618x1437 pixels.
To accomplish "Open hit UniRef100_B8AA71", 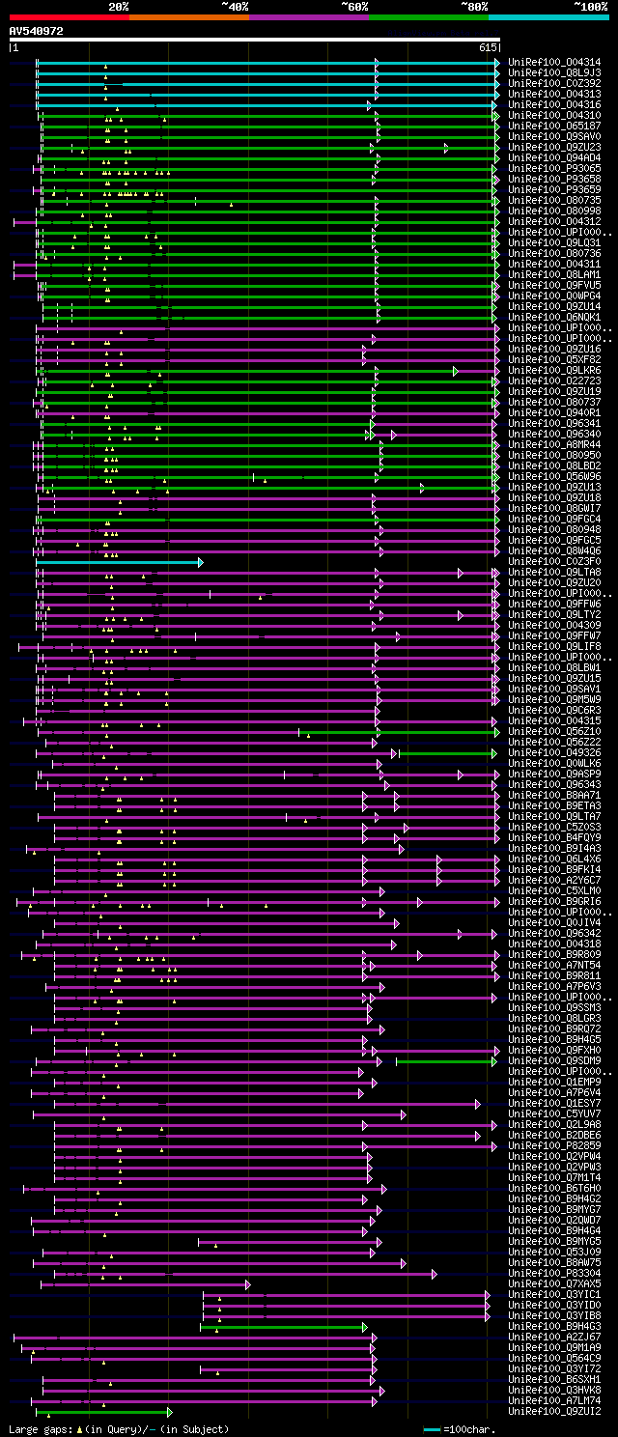I will point(554,796).
